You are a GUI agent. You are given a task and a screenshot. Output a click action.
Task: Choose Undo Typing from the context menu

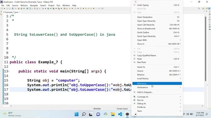click(x=157, y=5)
